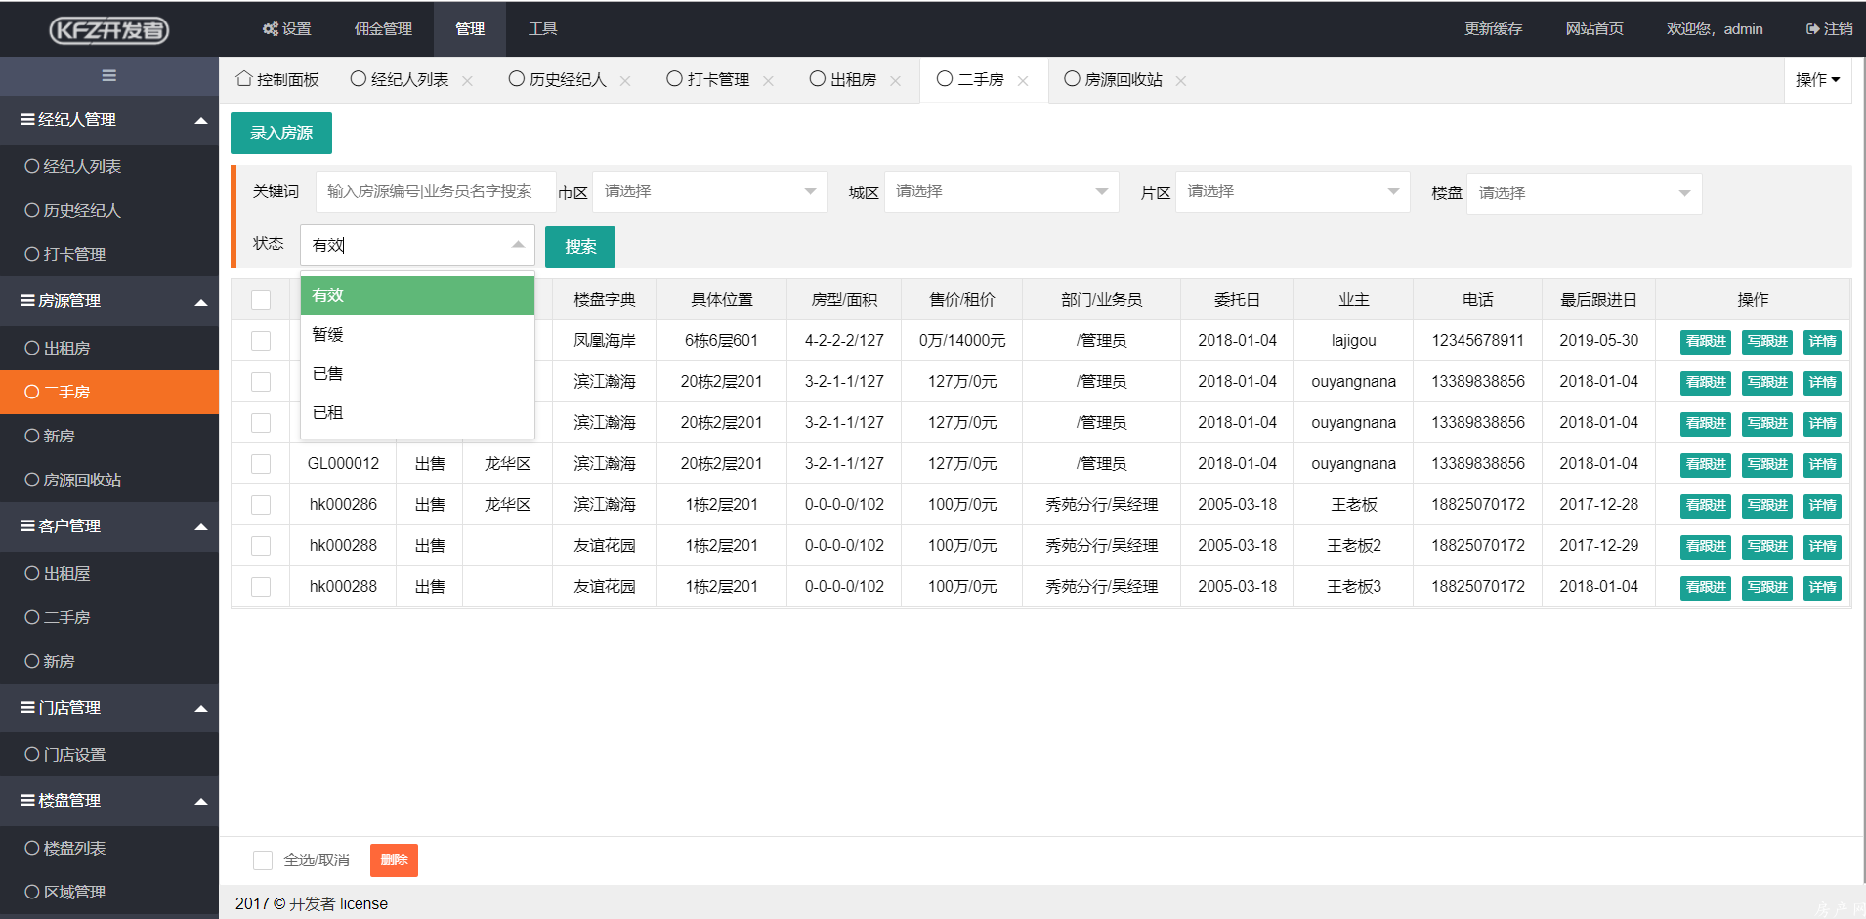The image size is (1866, 919).
Task: Open 区域管理 in sidebar
Action: point(109,893)
